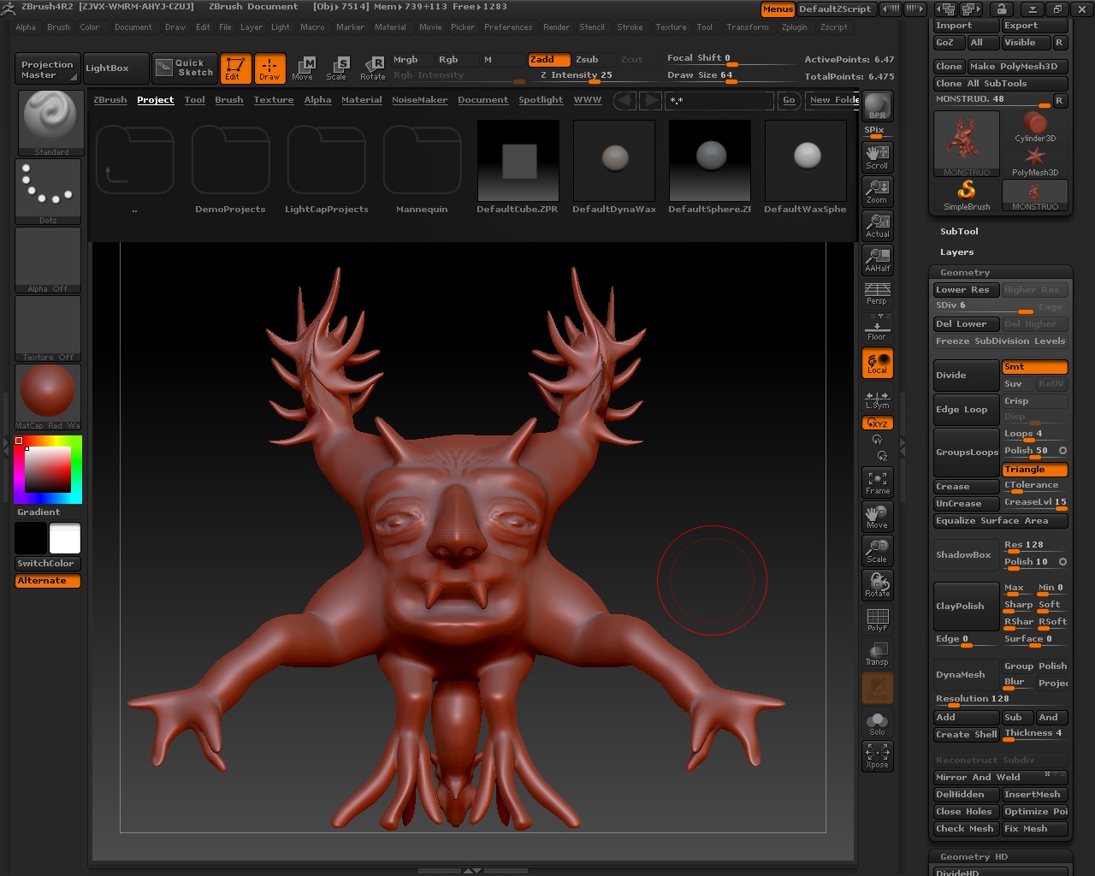This screenshot has height=876, width=1095.
Task: Select the SimpleBrush tool
Action: pos(967,196)
